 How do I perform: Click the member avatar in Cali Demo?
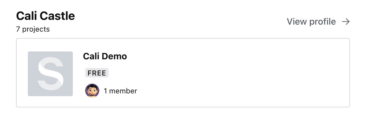(92, 91)
